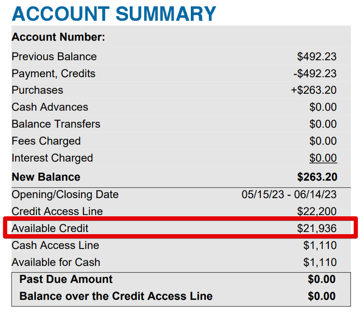This screenshot has height=316, width=363.
Task: Click the highlighted Available Credit label
Action: tap(50, 228)
